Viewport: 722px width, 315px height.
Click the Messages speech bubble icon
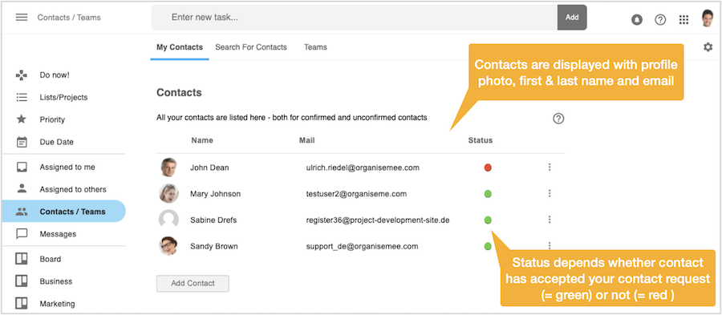[x=22, y=234]
